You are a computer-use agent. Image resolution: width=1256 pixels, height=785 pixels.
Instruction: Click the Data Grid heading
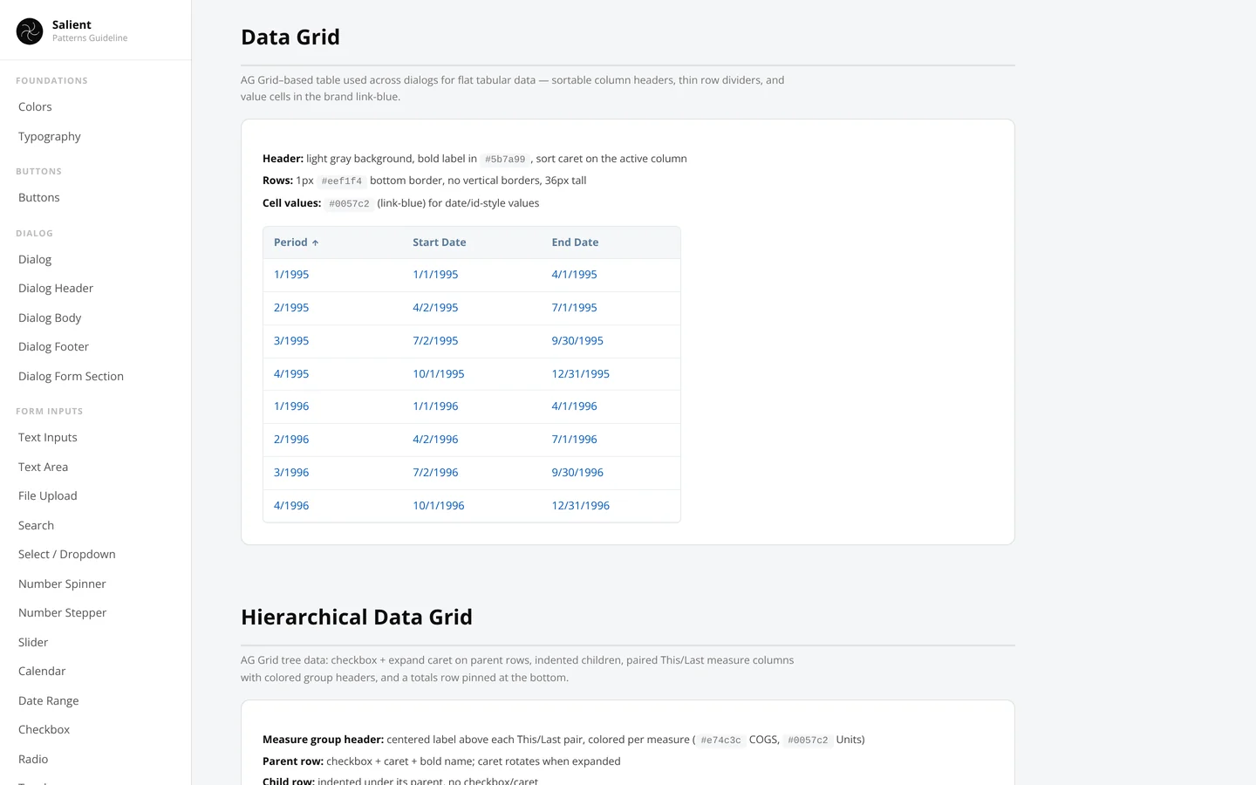tap(290, 37)
